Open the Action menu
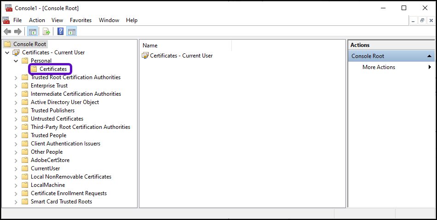The width and height of the screenshot is (437, 220). 37,20
